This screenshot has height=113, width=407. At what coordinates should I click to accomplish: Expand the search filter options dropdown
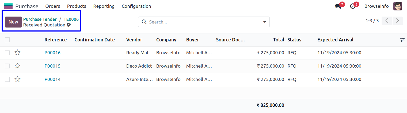(265, 22)
